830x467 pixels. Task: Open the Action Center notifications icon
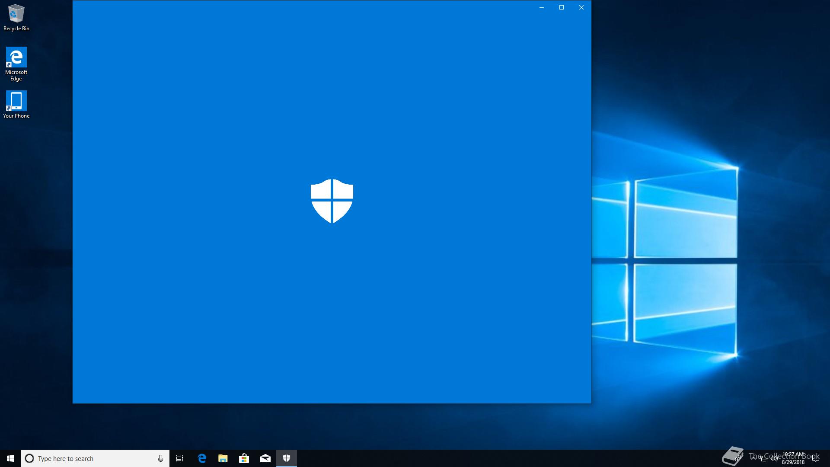point(816,458)
